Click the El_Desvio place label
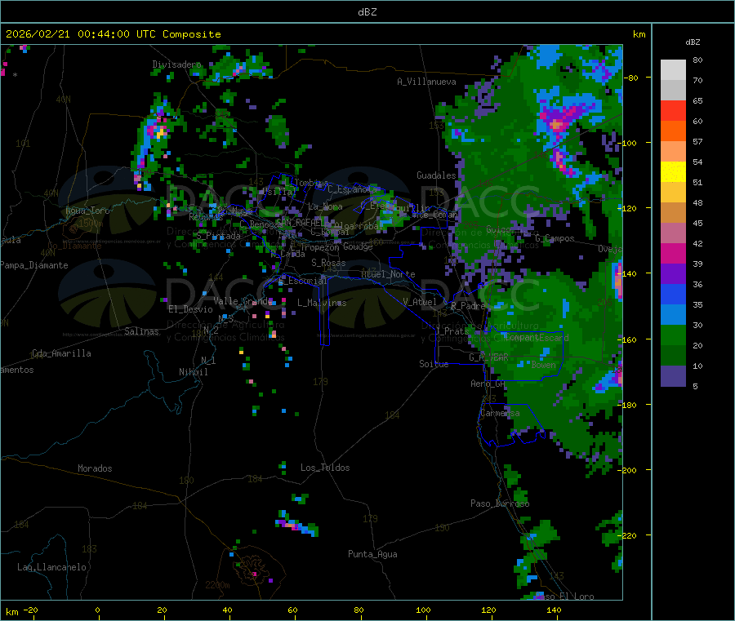 click(x=190, y=309)
